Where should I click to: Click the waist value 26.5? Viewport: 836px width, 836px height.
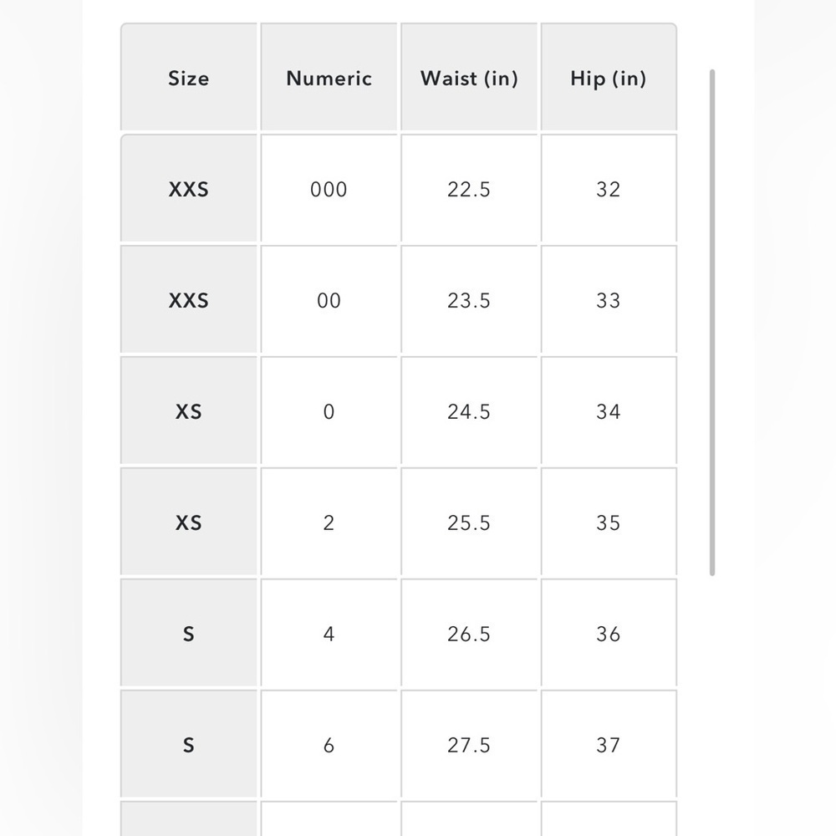(x=469, y=633)
